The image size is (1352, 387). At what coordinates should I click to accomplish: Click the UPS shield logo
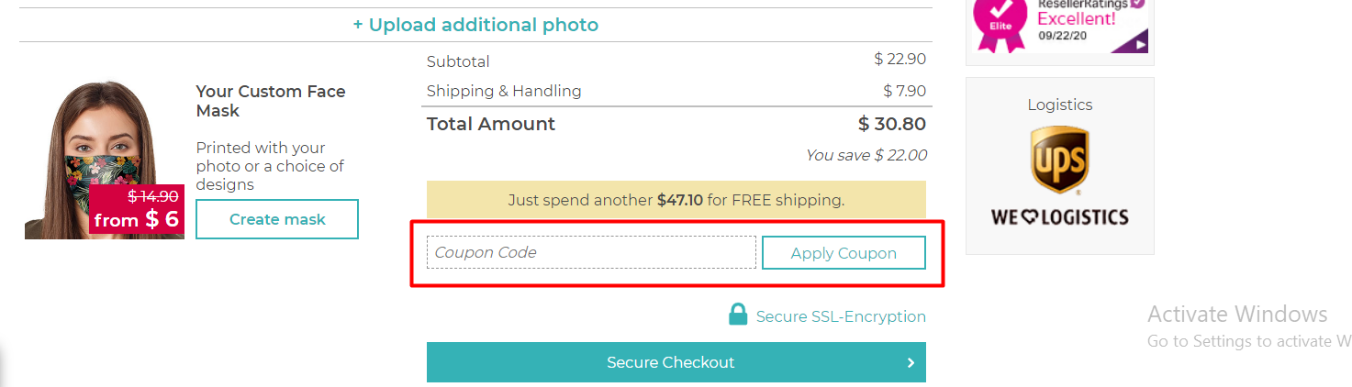coord(1059,161)
